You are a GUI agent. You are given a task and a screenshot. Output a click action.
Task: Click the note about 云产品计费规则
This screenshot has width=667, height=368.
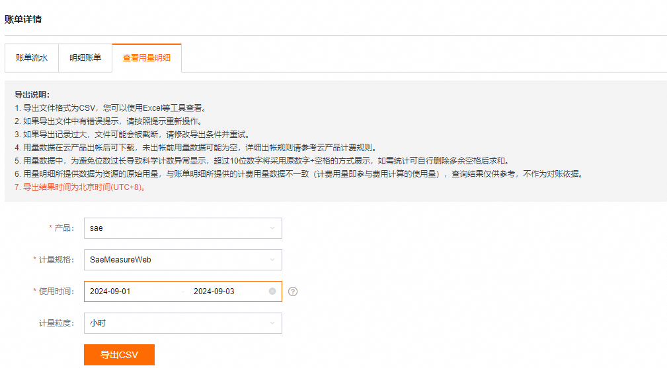pyautogui.click(x=196, y=148)
